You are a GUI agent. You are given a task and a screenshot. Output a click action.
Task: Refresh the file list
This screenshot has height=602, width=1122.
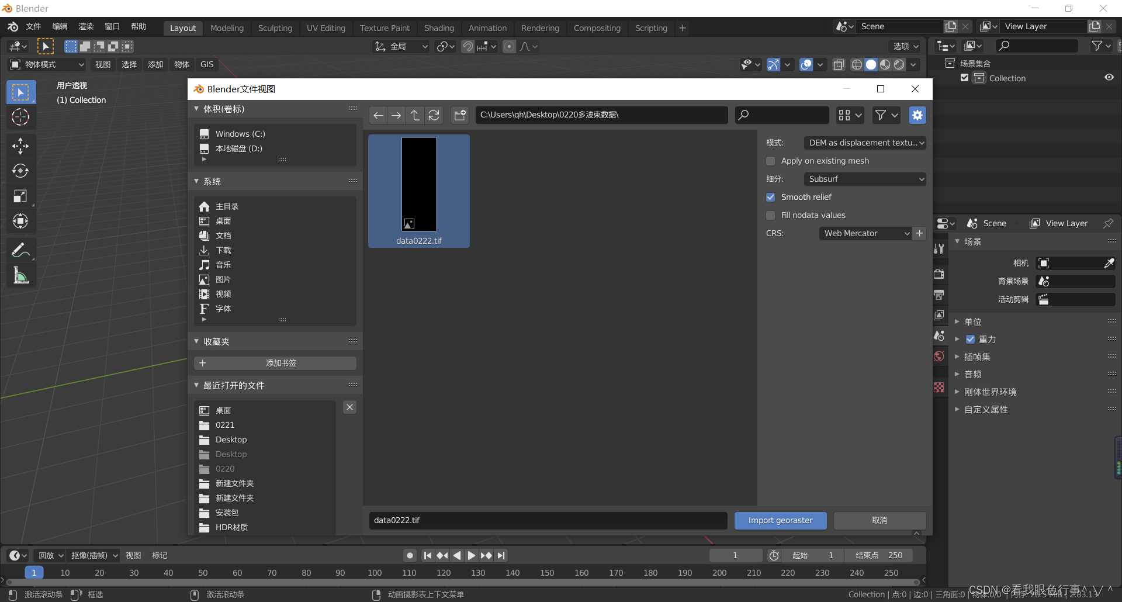click(x=434, y=115)
